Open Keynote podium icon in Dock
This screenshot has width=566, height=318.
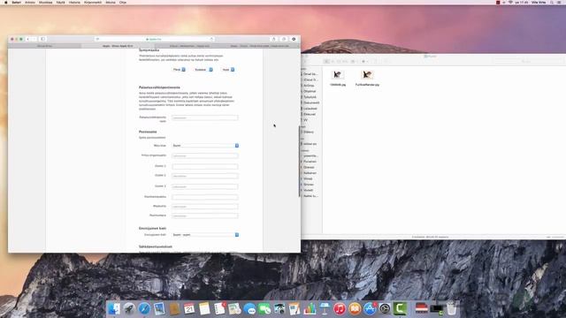pos(325,309)
